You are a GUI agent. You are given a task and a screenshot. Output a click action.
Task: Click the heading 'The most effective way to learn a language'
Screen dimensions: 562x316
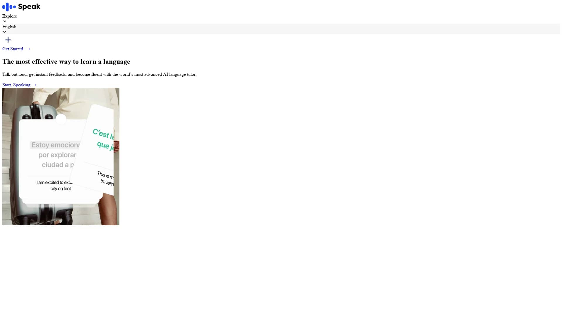(66, 61)
